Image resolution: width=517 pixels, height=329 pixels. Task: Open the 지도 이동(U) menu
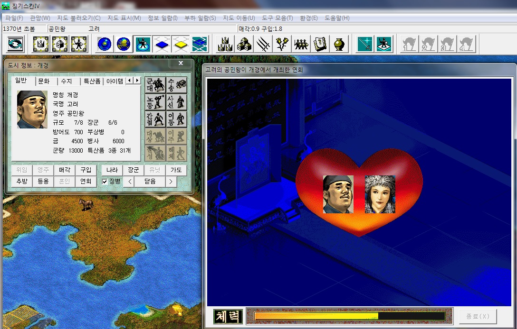239,18
